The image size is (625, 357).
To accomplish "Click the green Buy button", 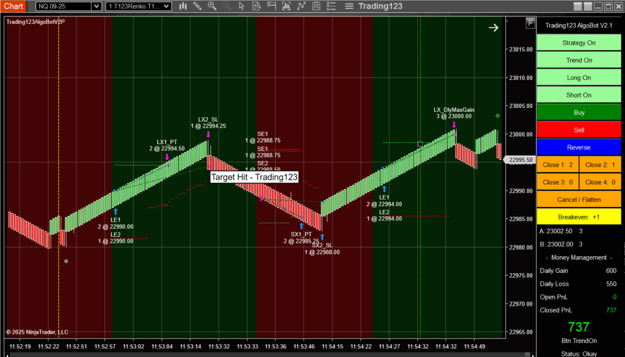I will (x=579, y=112).
